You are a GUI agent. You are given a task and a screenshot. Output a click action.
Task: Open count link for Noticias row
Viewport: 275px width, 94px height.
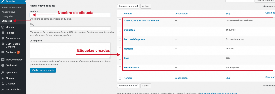[270, 49]
